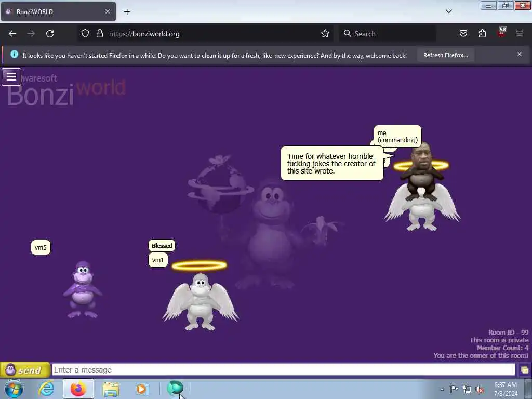Image resolution: width=532 pixels, height=399 pixels.
Task: Open Windows Media Player from taskbar
Action: coord(141,389)
